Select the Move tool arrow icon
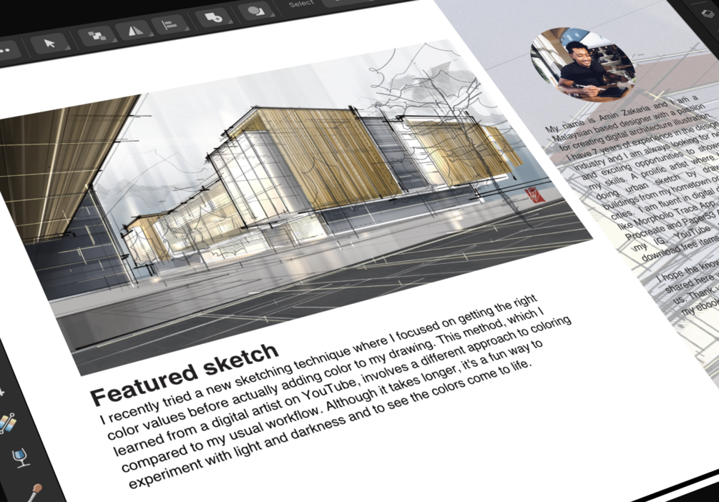The image size is (719, 502). [49, 44]
